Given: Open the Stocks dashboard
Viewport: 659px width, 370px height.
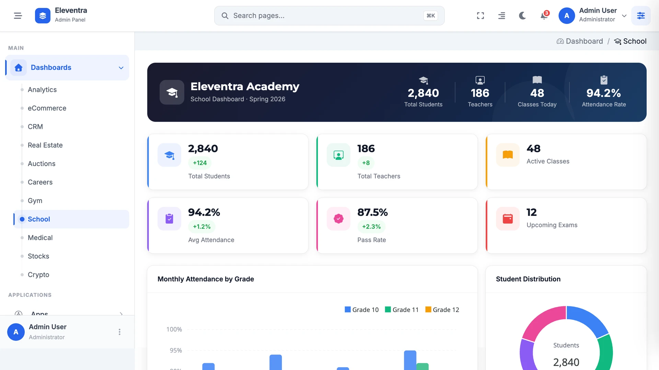Looking at the screenshot, I should click(38, 256).
